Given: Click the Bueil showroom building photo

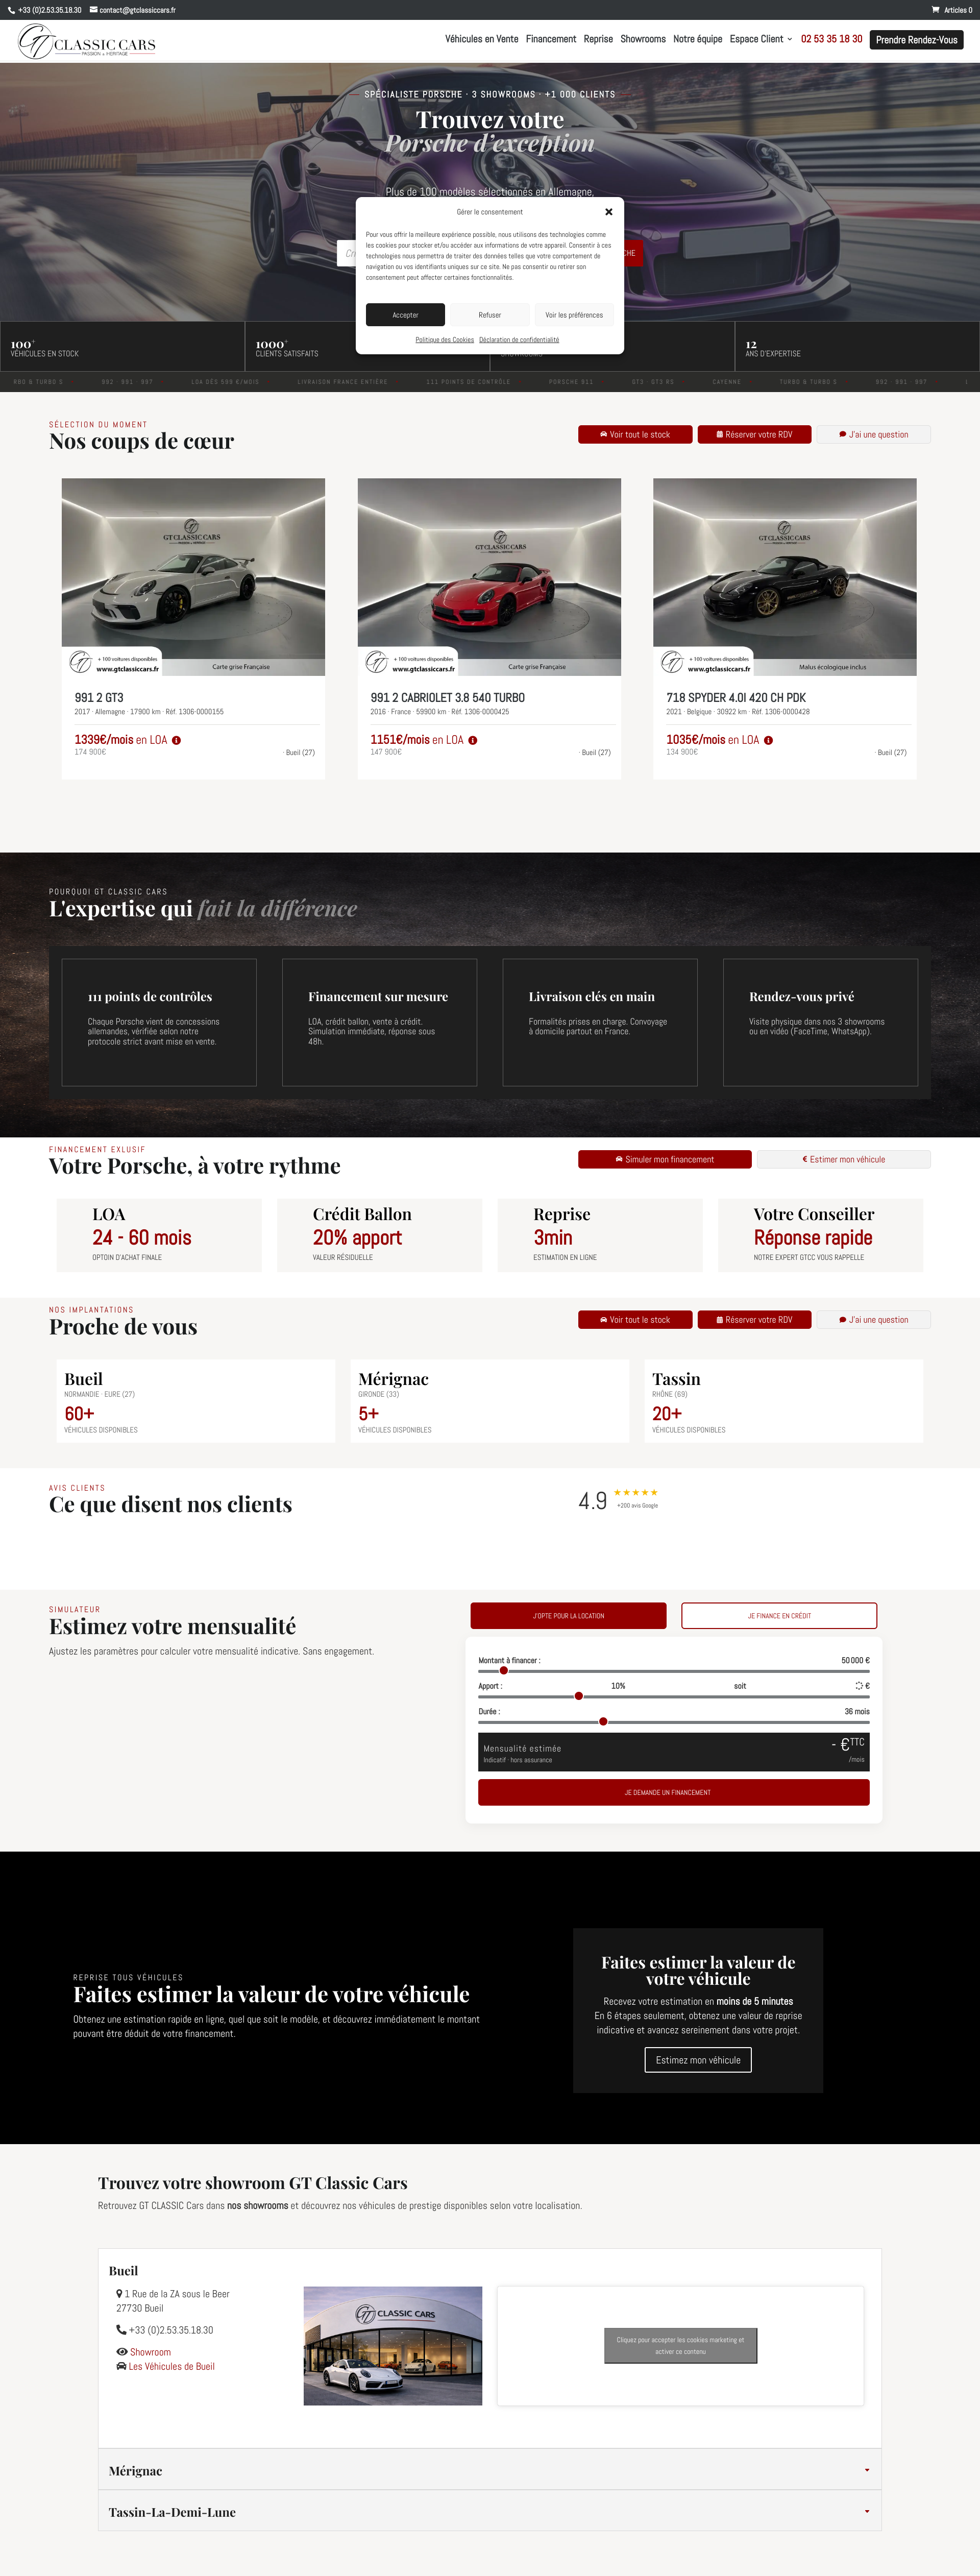Looking at the screenshot, I should [x=393, y=2345].
